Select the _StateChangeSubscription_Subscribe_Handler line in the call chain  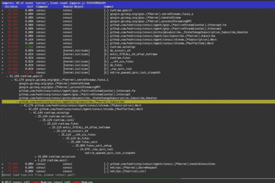click(88, 98)
